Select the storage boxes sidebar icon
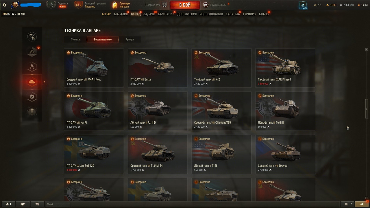 pyautogui.click(x=32, y=51)
